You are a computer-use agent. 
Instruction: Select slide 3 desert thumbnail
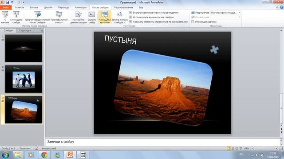(24, 110)
